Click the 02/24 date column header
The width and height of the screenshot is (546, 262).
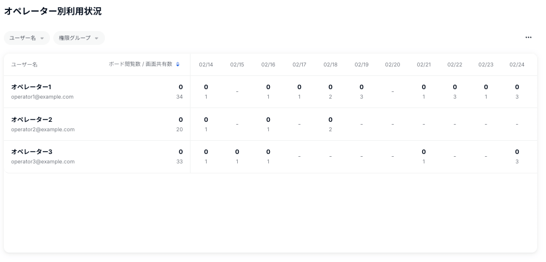coord(517,65)
